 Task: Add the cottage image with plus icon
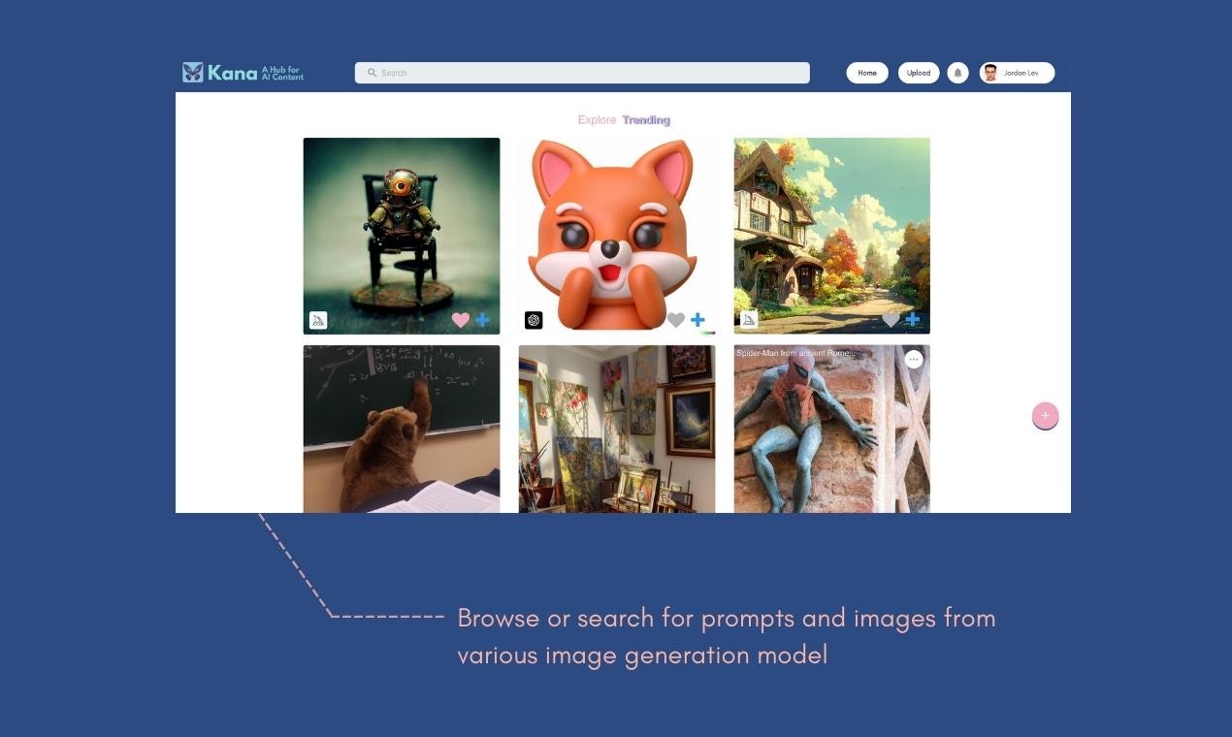pyautogui.click(x=913, y=320)
